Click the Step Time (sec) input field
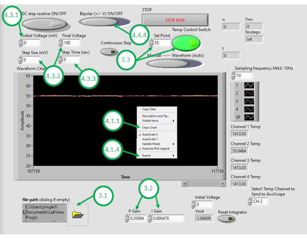Screen dimensions: 307x239 71,59
